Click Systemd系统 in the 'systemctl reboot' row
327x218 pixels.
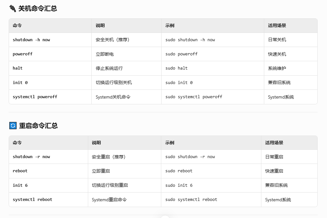coord(278,200)
